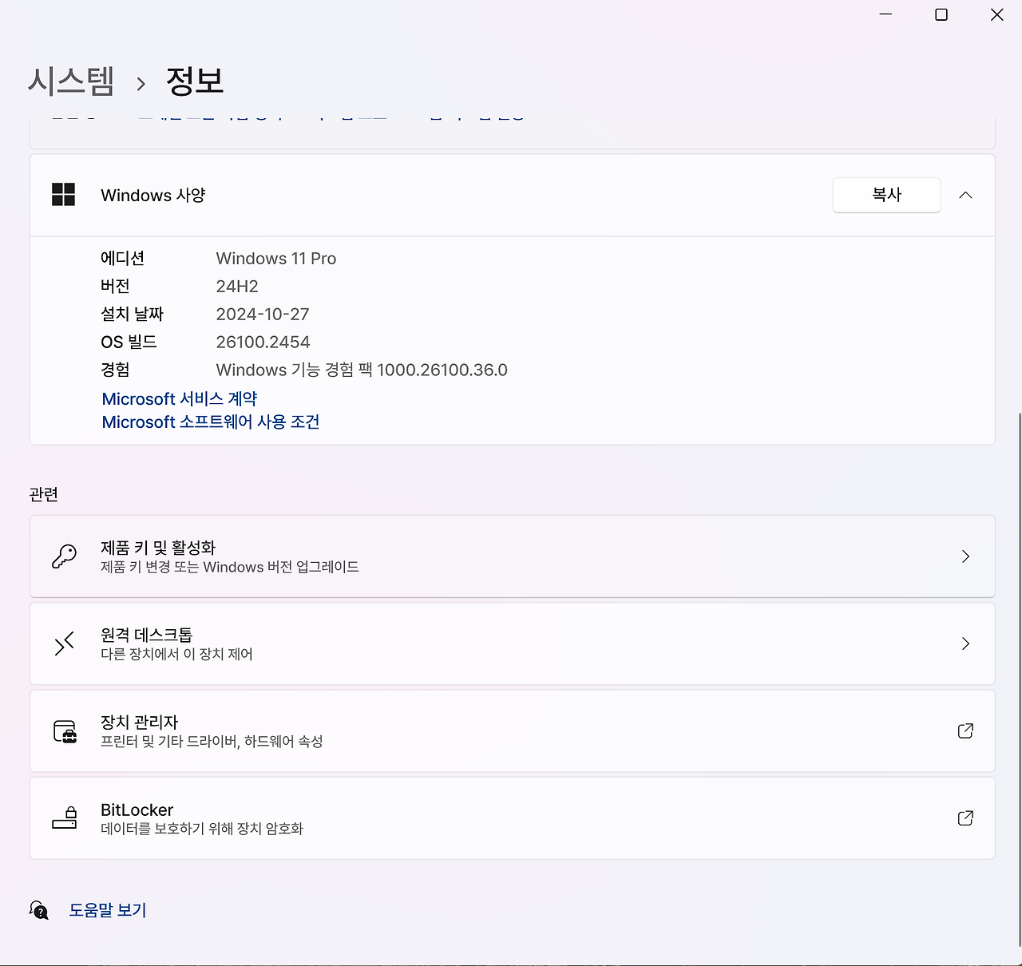The width and height of the screenshot is (1022, 966).
Task: Click the BitLocker lock drive icon
Action: [65, 818]
